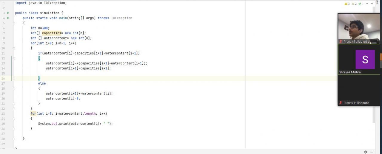The image size is (382, 154).
Task: Fold the else block at line 18
Action: click(x=14, y=88)
